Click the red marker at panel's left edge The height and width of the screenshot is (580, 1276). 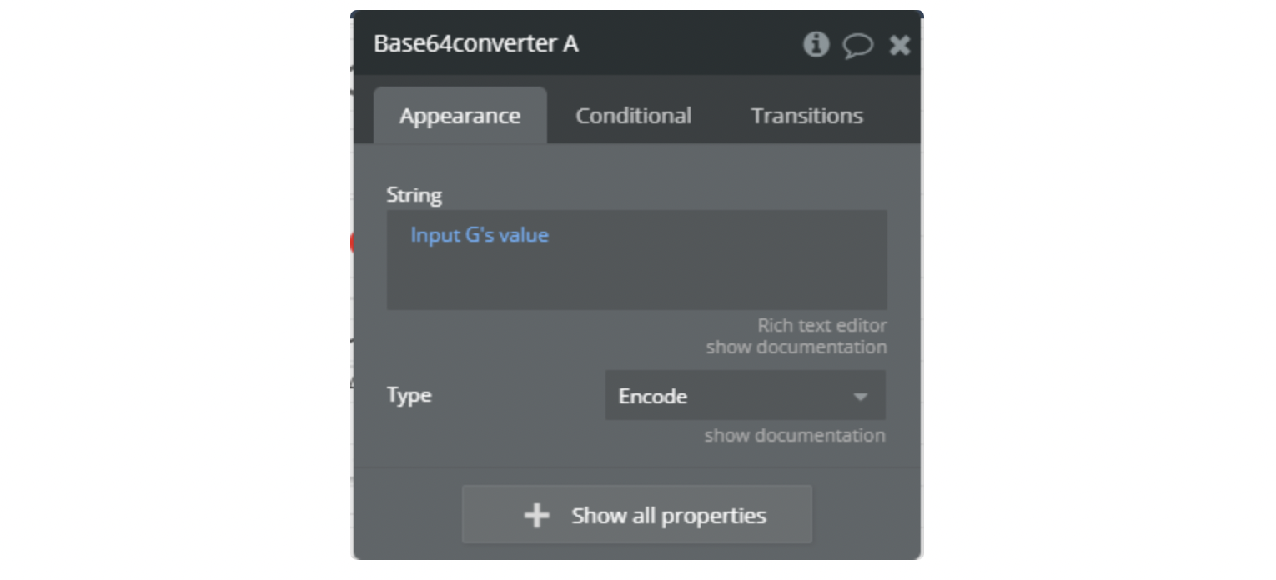354,242
